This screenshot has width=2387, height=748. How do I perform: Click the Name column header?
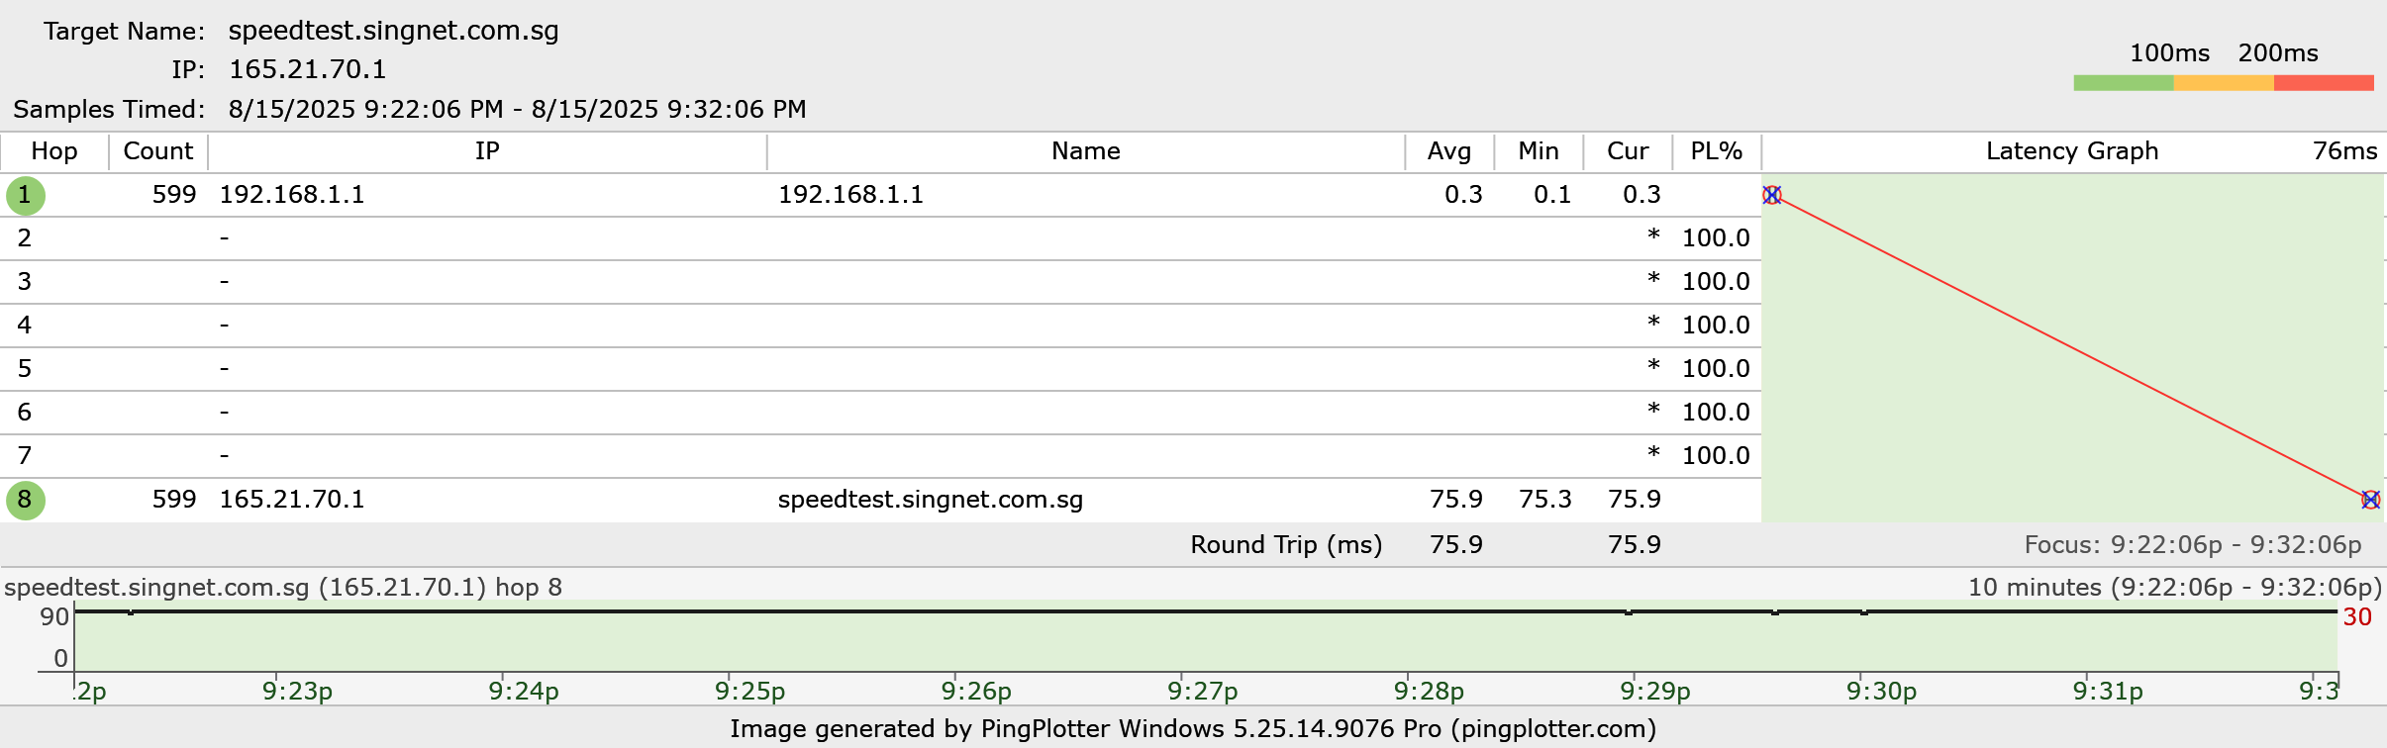point(1085,151)
